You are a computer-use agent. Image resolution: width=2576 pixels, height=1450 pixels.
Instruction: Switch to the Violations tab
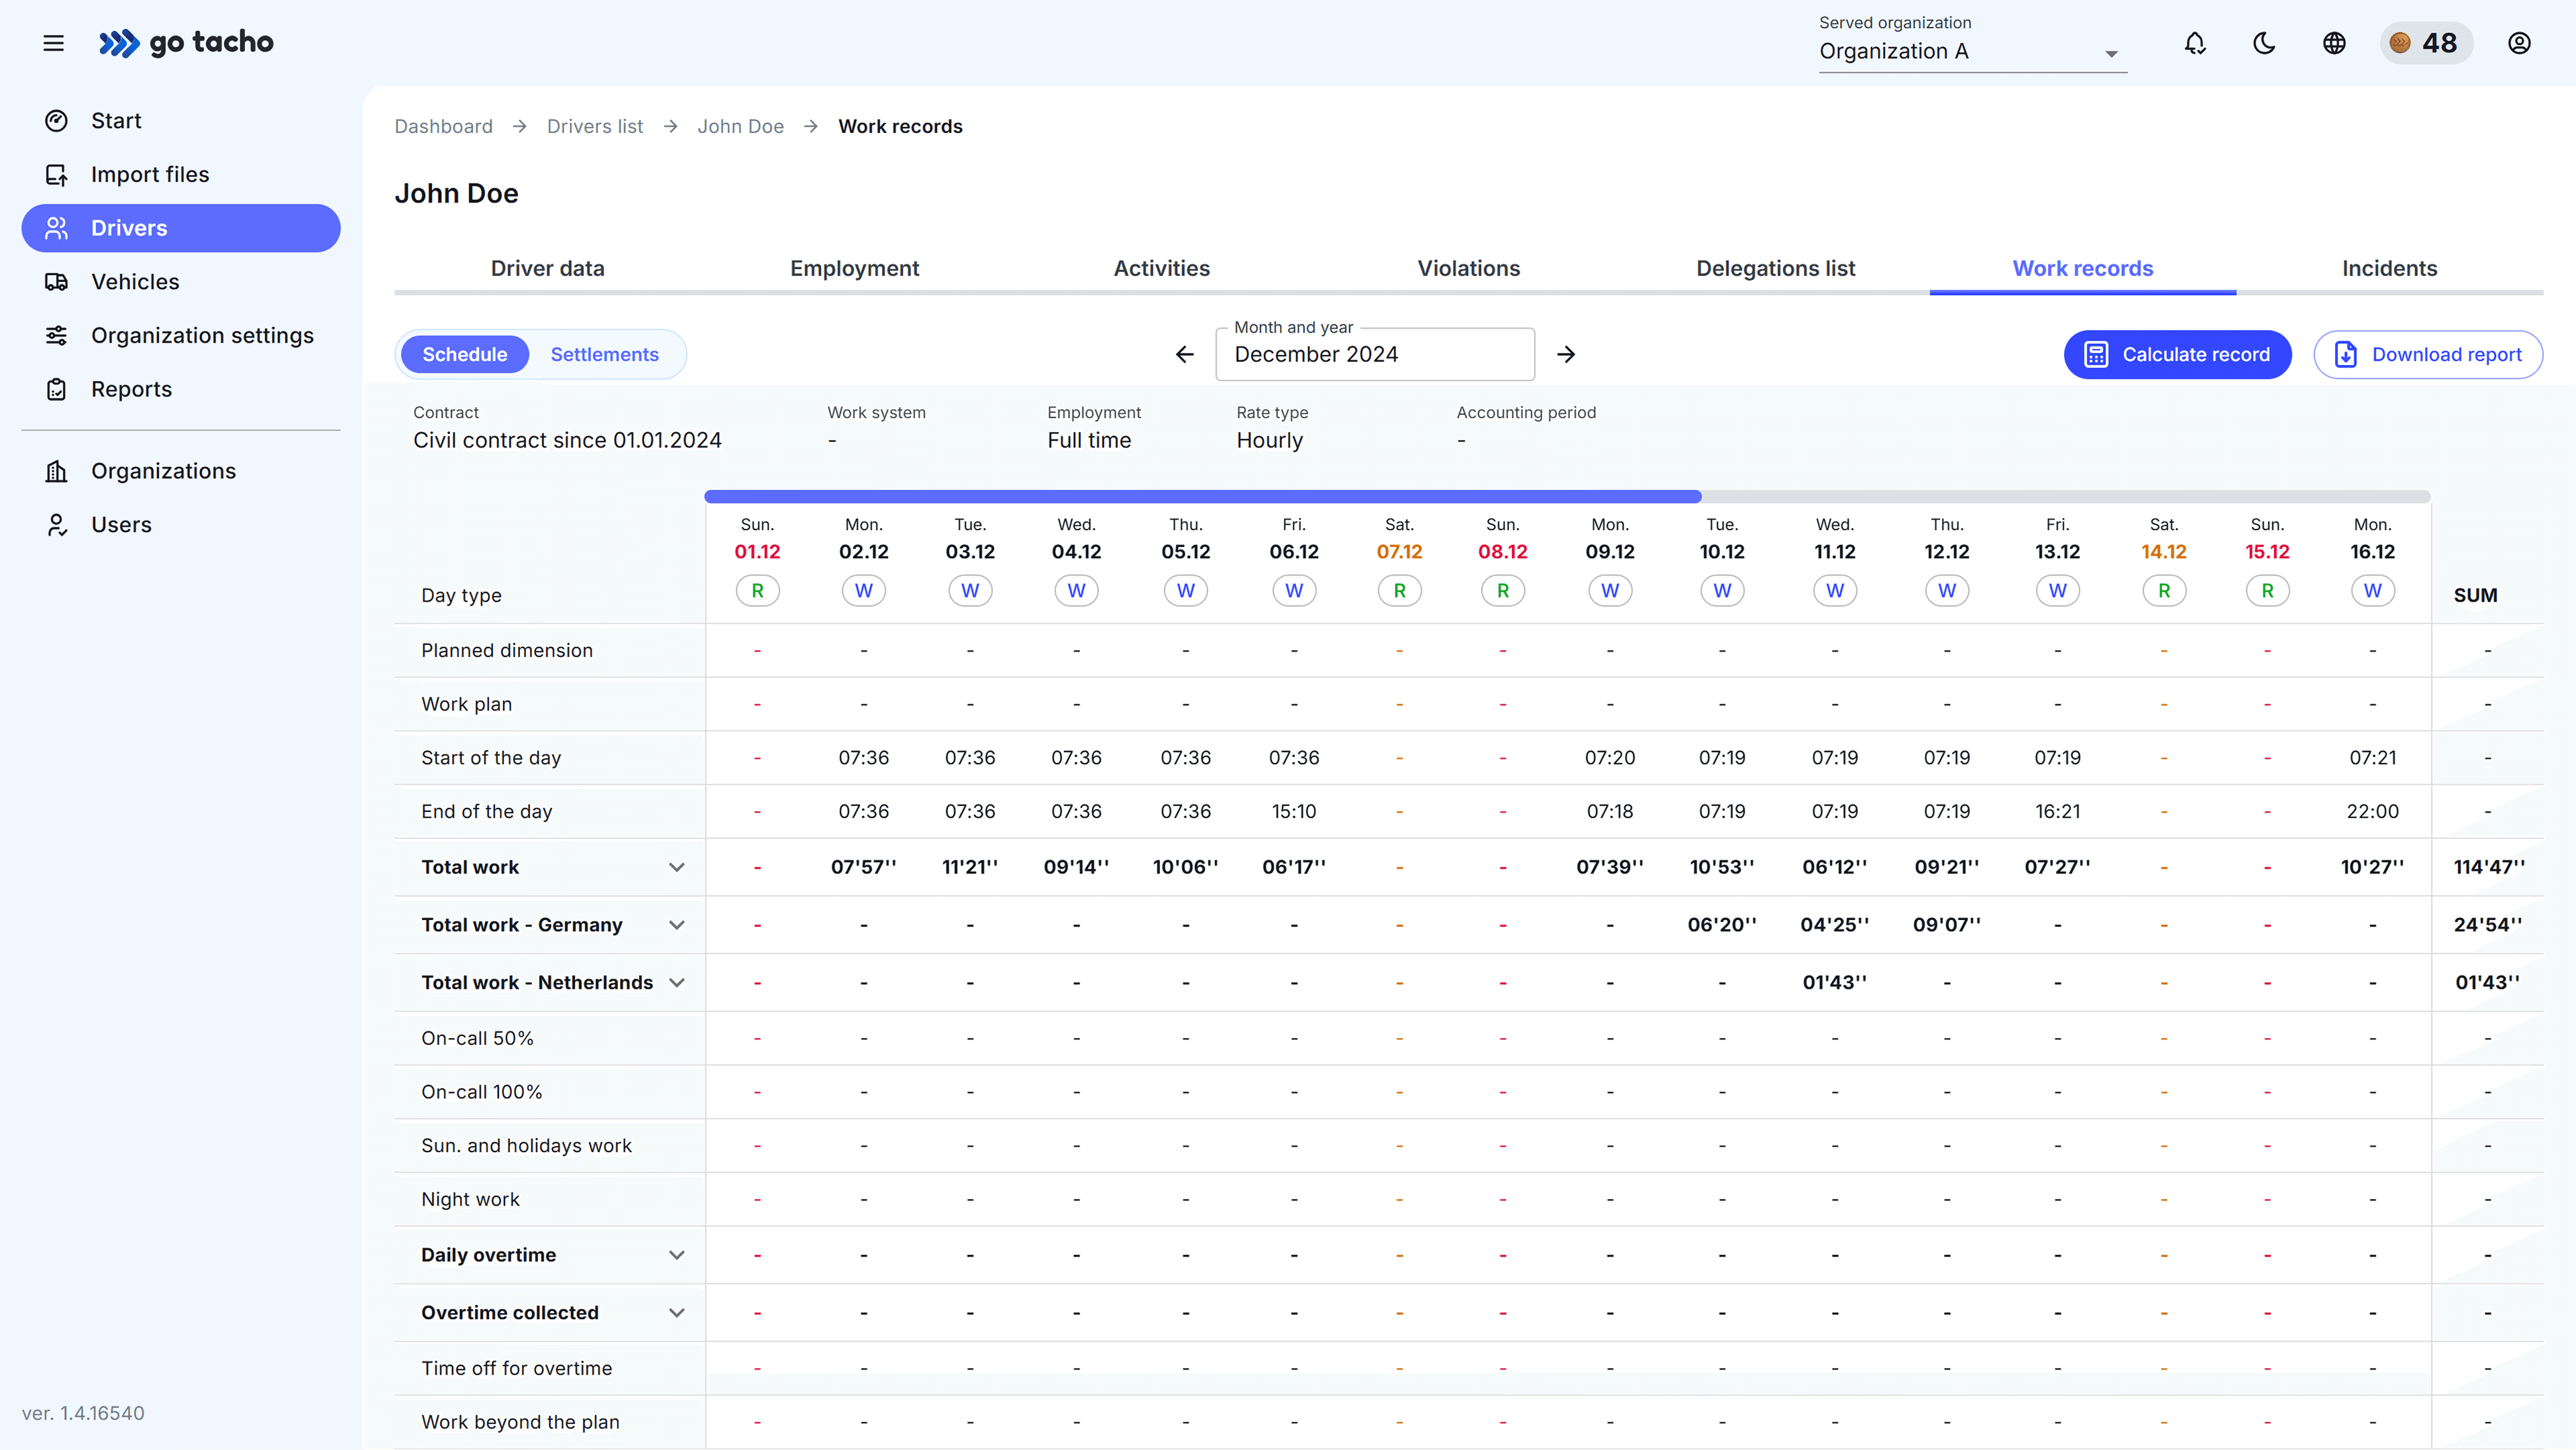pyautogui.click(x=1468, y=268)
